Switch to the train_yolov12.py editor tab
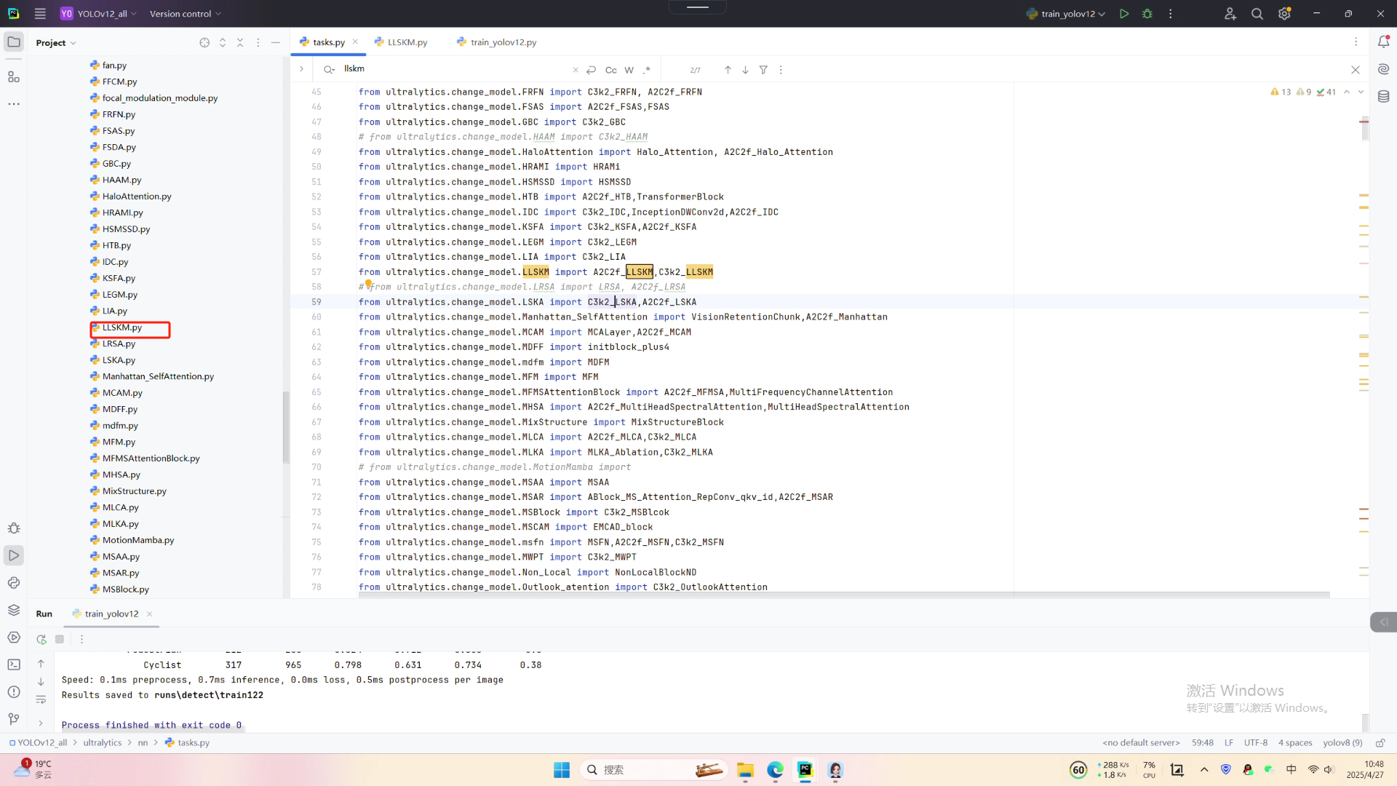 click(x=503, y=42)
